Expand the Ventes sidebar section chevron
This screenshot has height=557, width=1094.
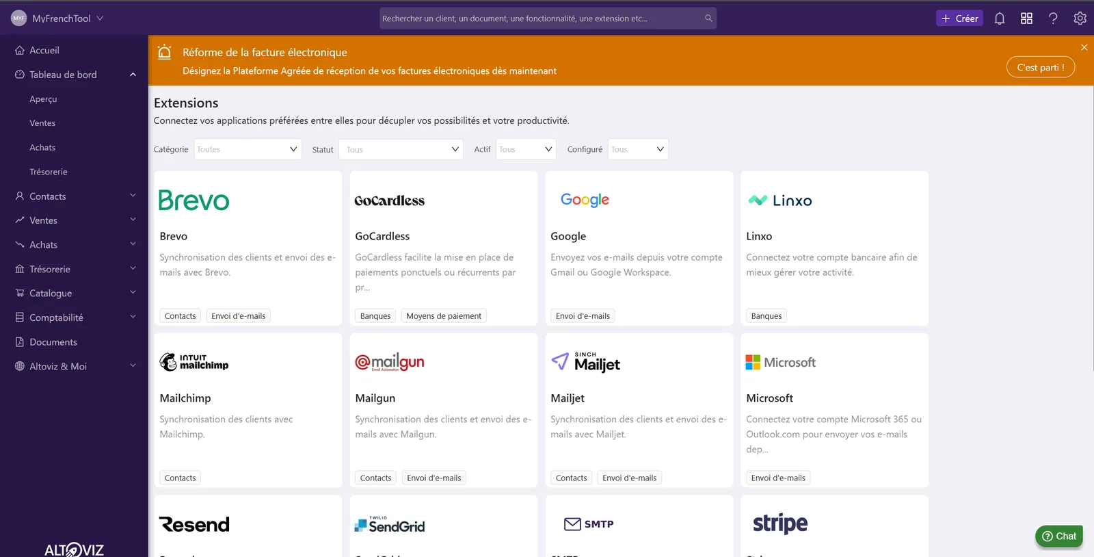[133, 220]
